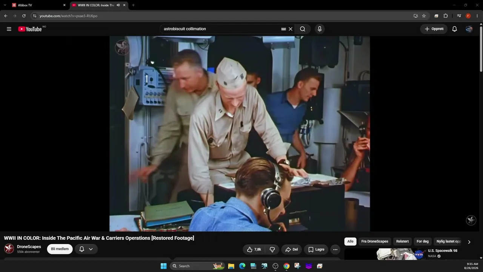This screenshot has width=483, height=272.
Task: Open the Chrome extensions puzzle icon
Action: click(446, 16)
